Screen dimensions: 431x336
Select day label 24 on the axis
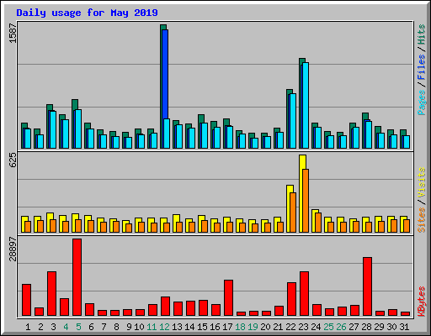pyautogui.click(x=316, y=327)
